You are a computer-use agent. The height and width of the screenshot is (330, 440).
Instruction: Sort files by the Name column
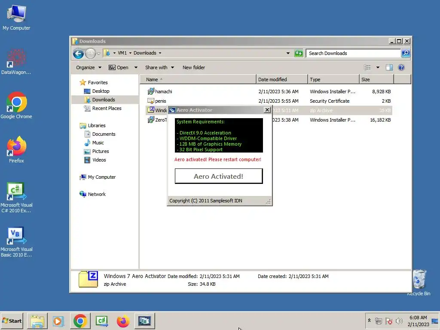click(198, 79)
